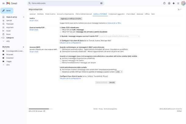Open Scopri di più under Scarica tramite POP
Viewport: 186px width, 124px height.
pos(34,30)
